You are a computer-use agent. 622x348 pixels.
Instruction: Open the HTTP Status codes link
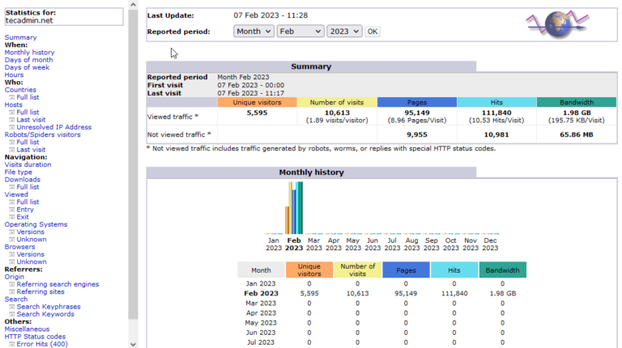click(x=35, y=337)
